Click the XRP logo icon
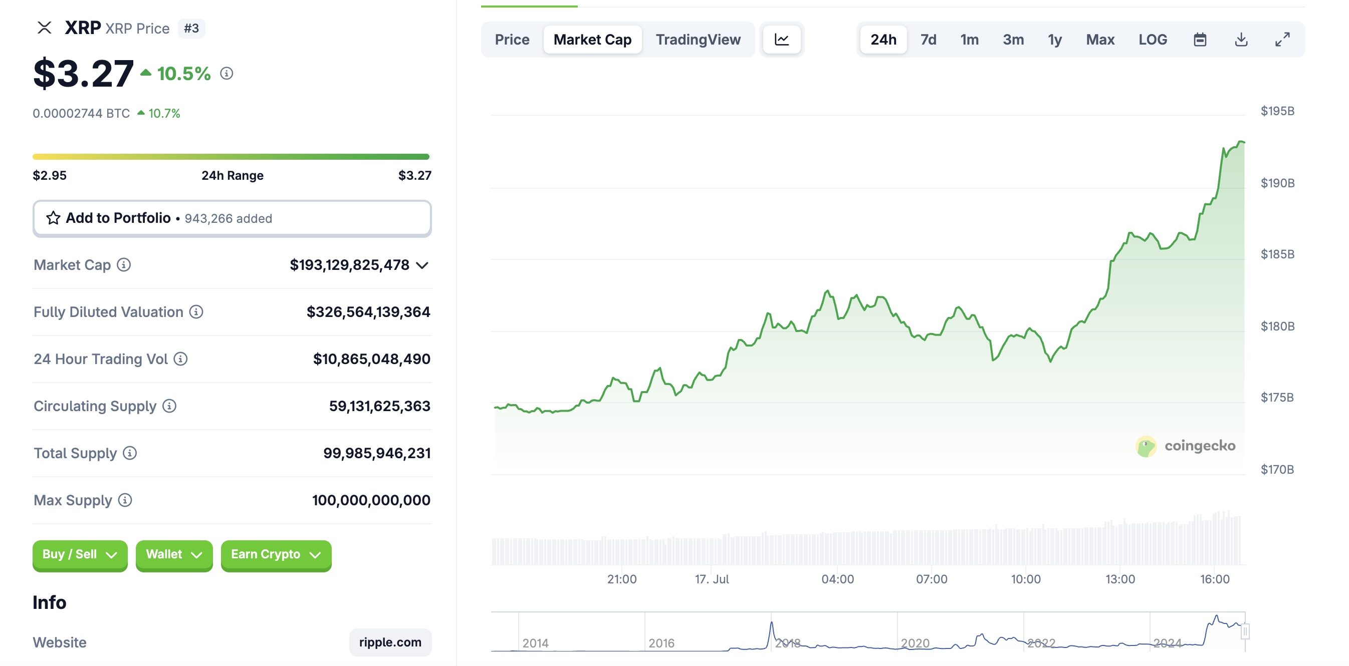The width and height of the screenshot is (1349, 666). tap(45, 28)
